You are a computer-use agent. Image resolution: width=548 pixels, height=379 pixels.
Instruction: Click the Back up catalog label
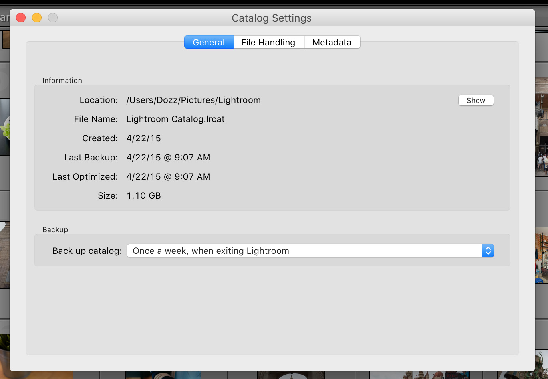point(87,251)
